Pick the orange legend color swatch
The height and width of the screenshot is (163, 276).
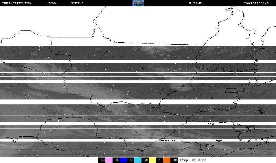point(167,160)
